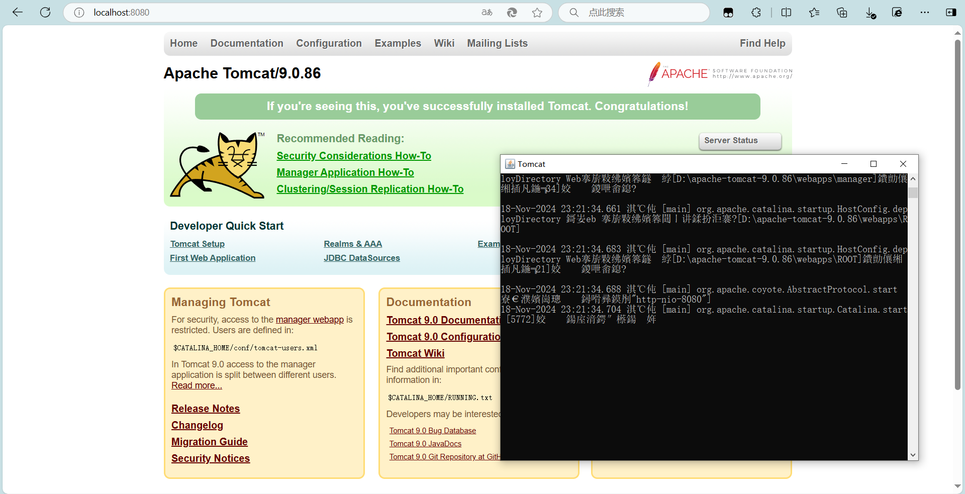Open the browser Settings and more menu
Viewport: 965px width, 494px height.
[x=925, y=13]
